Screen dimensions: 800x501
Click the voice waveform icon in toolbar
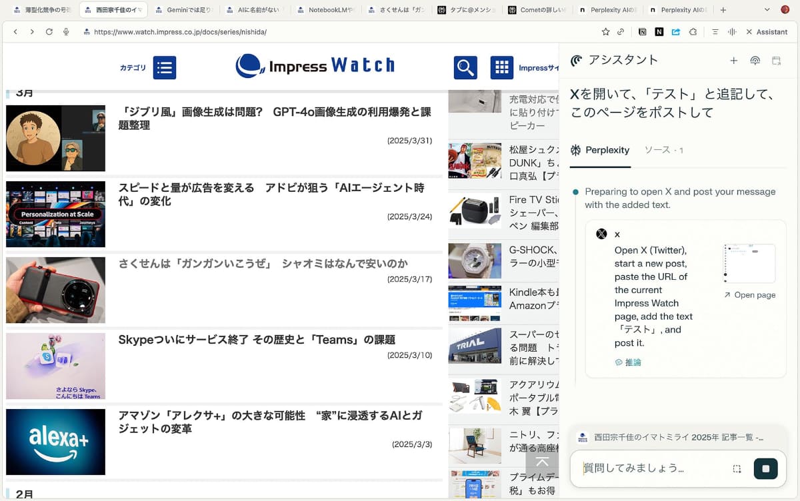(732, 32)
